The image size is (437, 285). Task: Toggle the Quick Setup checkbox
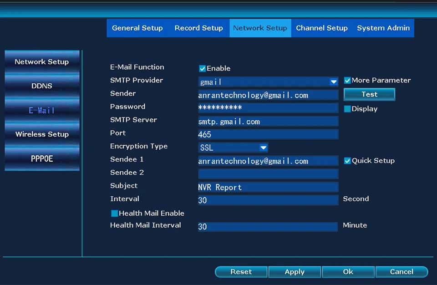pyautogui.click(x=347, y=161)
